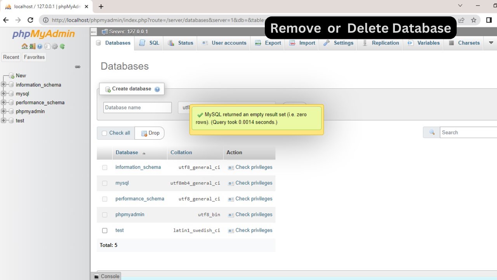Viewport: 497px width, 280px height.
Task: Expand mysql node in navigation tree
Action: tap(4, 94)
